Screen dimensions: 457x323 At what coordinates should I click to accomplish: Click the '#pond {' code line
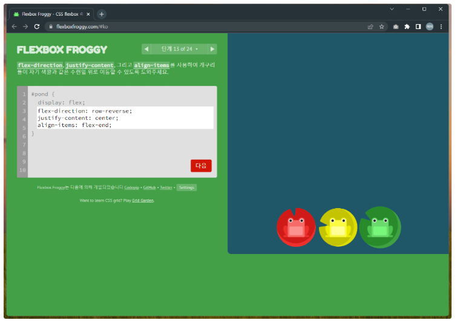43,94
